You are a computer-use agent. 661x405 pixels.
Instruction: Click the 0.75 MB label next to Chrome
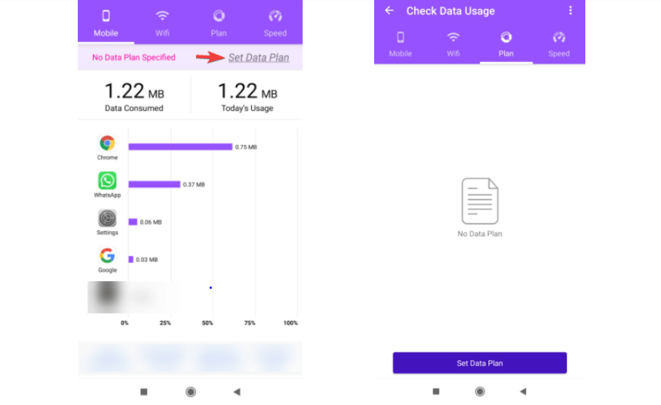click(246, 147)
